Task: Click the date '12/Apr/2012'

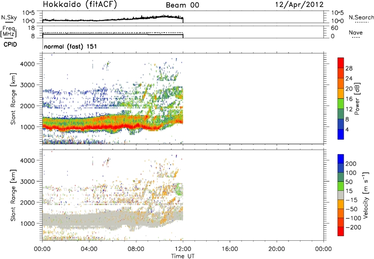Action: click(x=300, y=5)
